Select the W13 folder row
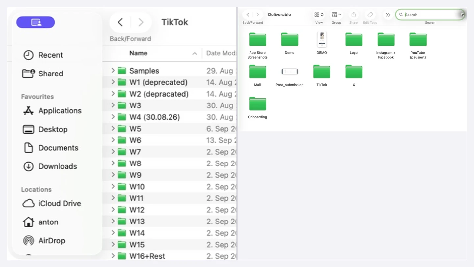 [170, 221]
